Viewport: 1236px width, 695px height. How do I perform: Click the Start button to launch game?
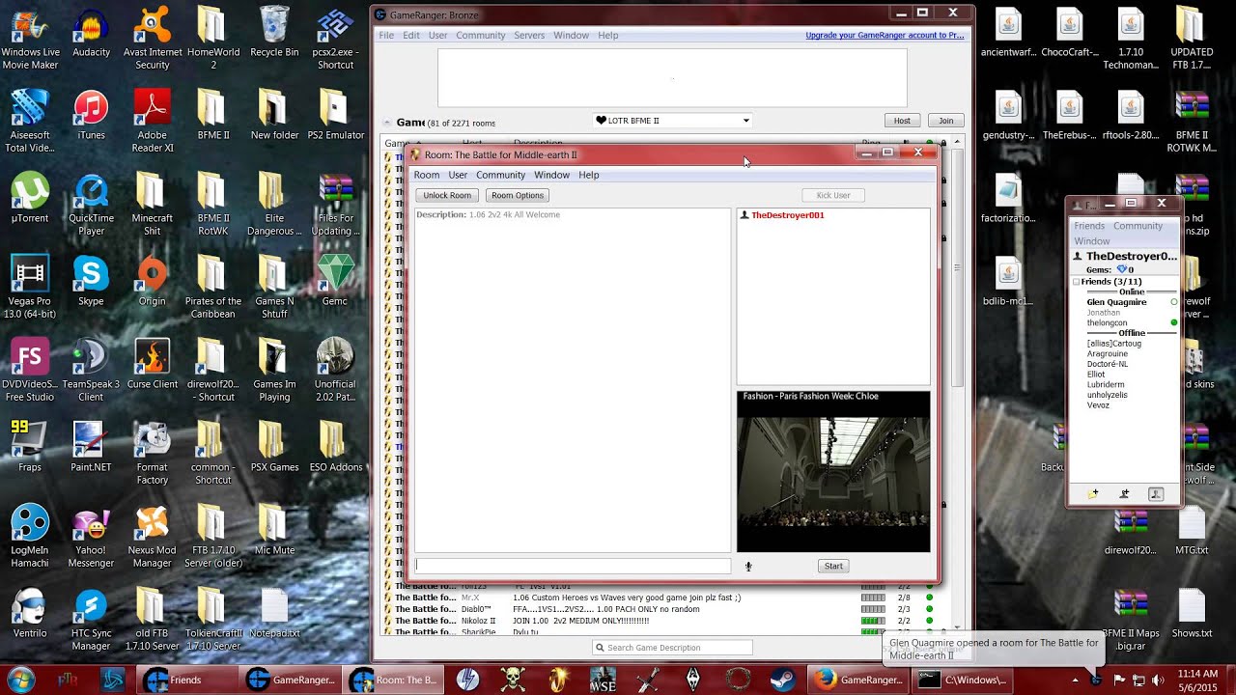[x=833, y=567]
